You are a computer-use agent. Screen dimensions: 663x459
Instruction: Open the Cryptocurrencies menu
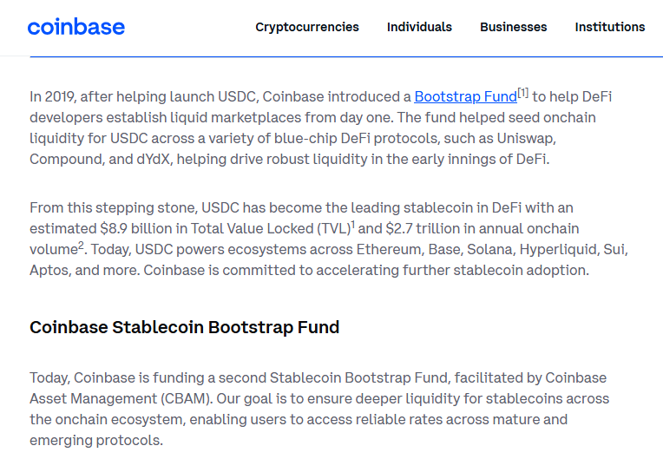coord(307,27)
